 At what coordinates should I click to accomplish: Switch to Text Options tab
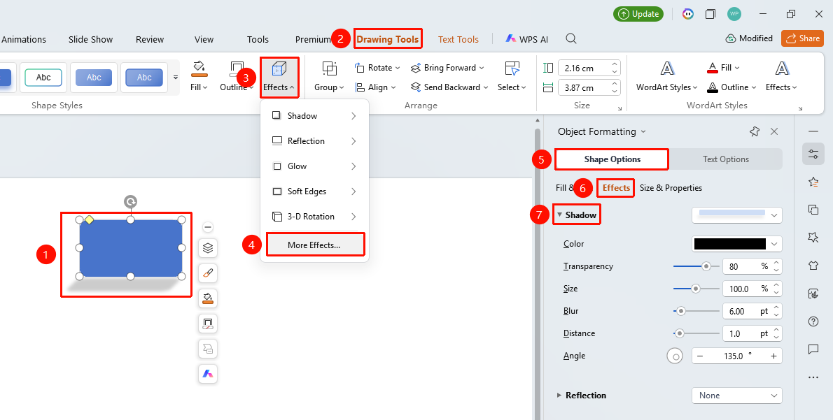point(726,159)
